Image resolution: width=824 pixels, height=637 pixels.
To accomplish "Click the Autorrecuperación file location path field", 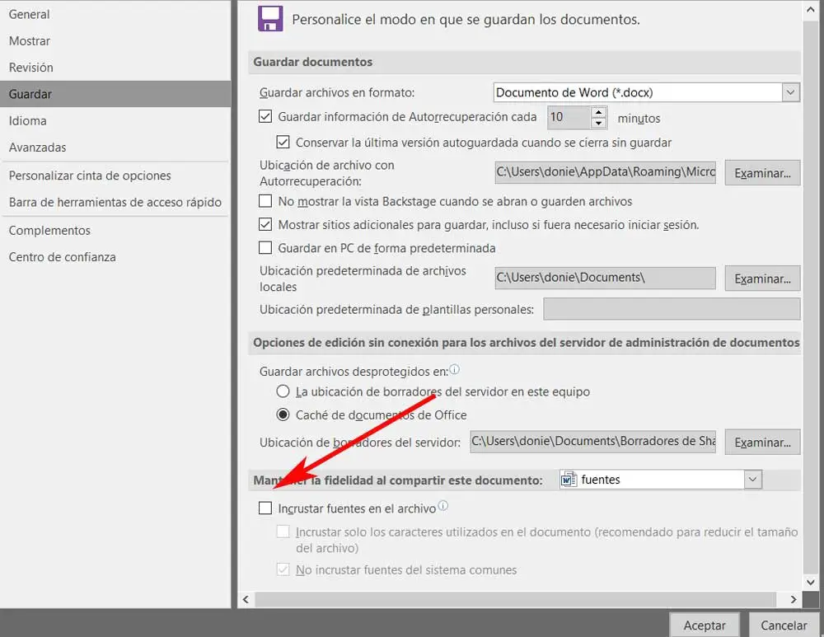I will [x=605, y=172].
